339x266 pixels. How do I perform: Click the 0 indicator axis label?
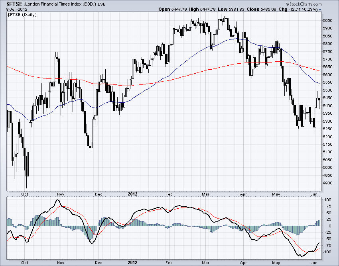tap(330, 226)
